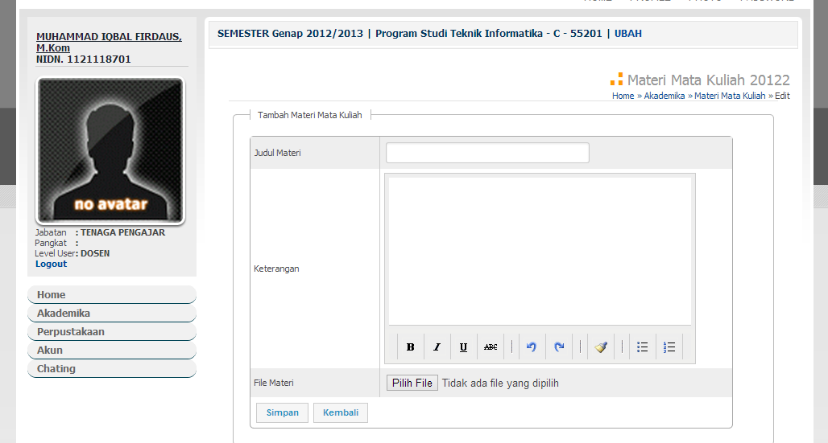Clean up messy code with broom icon
Image resolution: width=828 pixels, height=443 pixels.
point(601,347)
